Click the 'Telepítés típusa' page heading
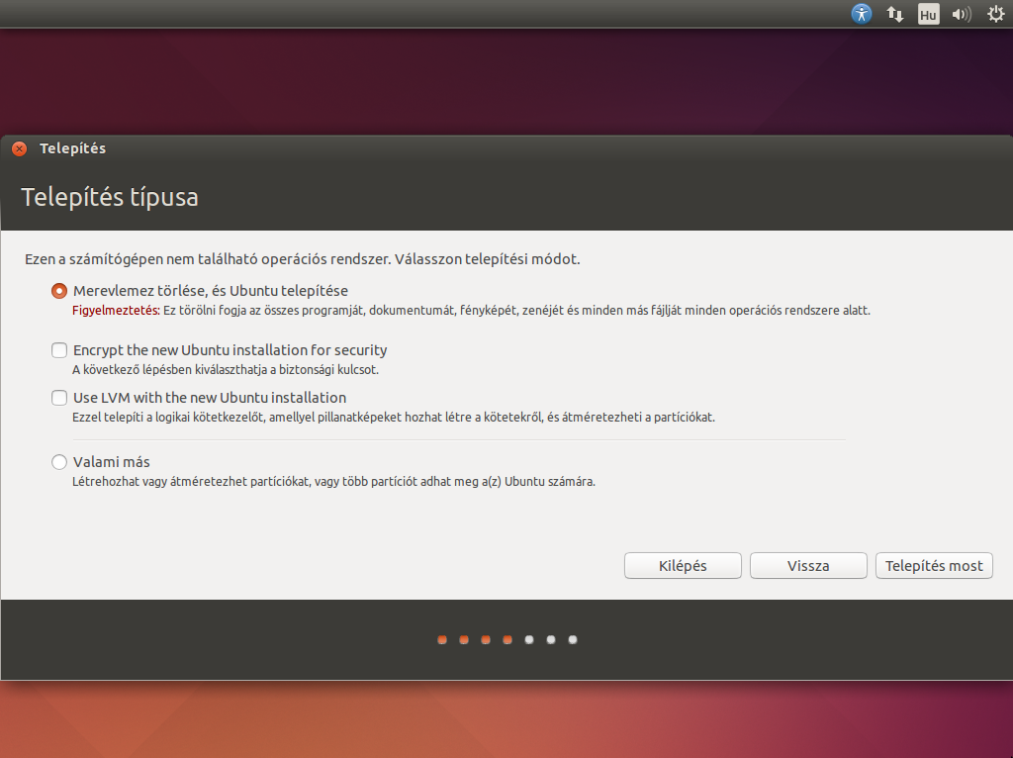This screenshot has width=1013, height=758. pyautogui.click(x=110, y=197)
